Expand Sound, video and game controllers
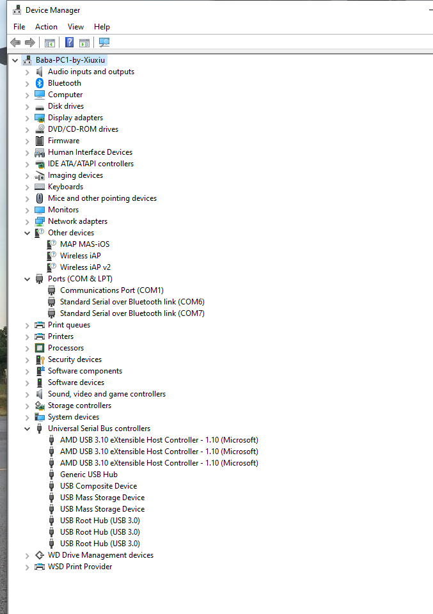This screenshot has width=433, height=614. pos(27,395)
